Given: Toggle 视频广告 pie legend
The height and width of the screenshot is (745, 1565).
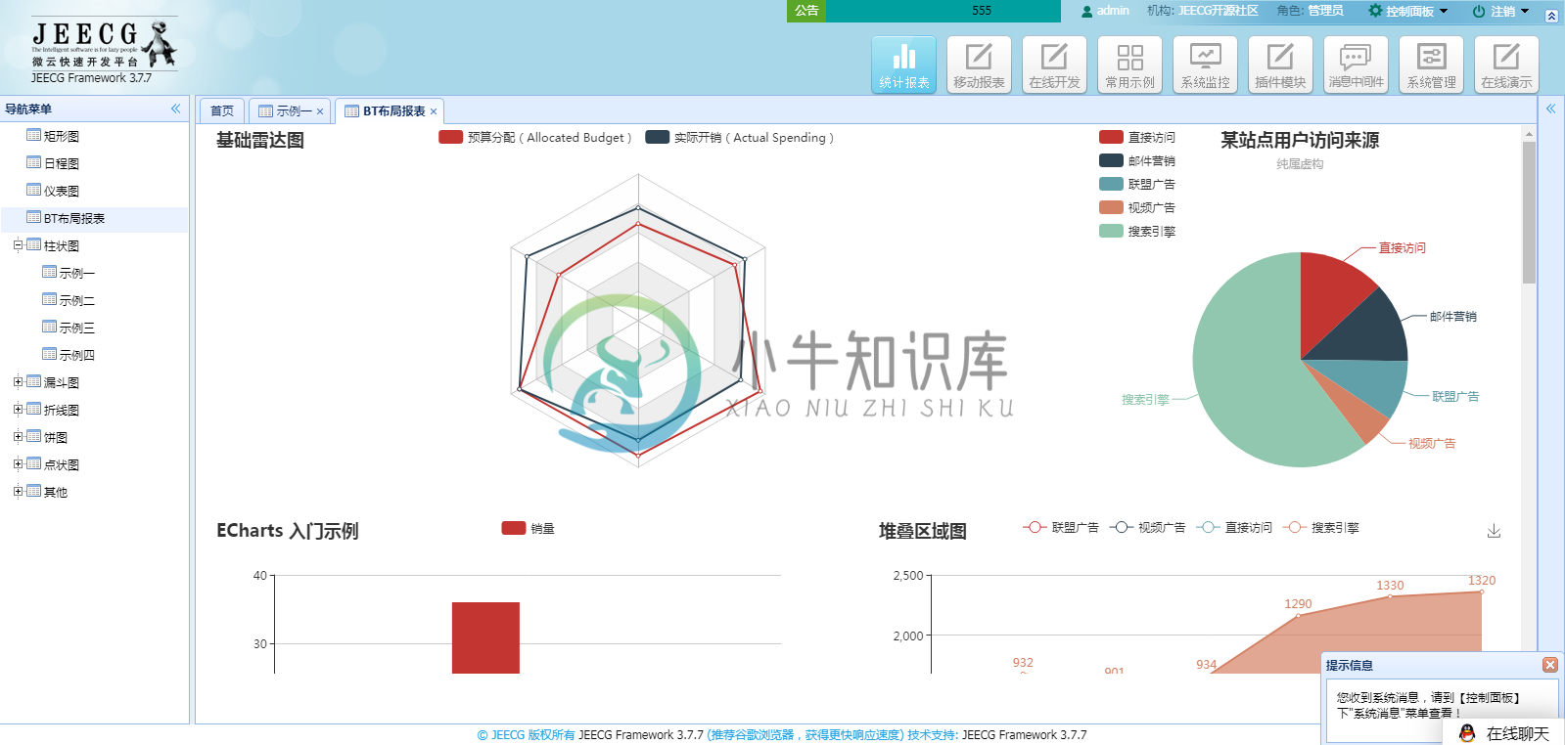Looking at the screenshot, I should point(1137,208).
